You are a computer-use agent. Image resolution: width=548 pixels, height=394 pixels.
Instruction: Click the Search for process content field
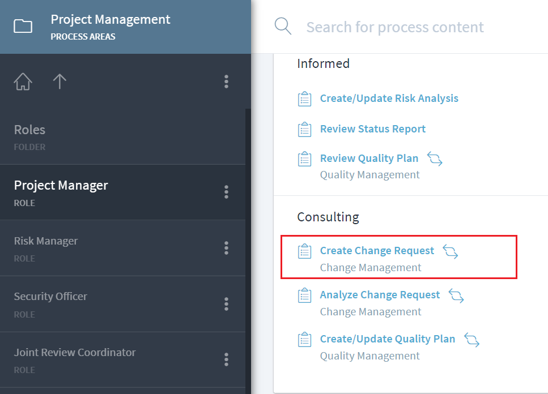click(x=395, y=27)
